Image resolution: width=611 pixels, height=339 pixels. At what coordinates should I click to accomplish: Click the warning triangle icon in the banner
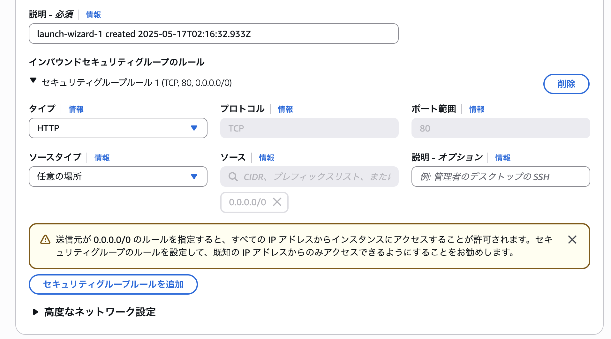pos(45,239)
